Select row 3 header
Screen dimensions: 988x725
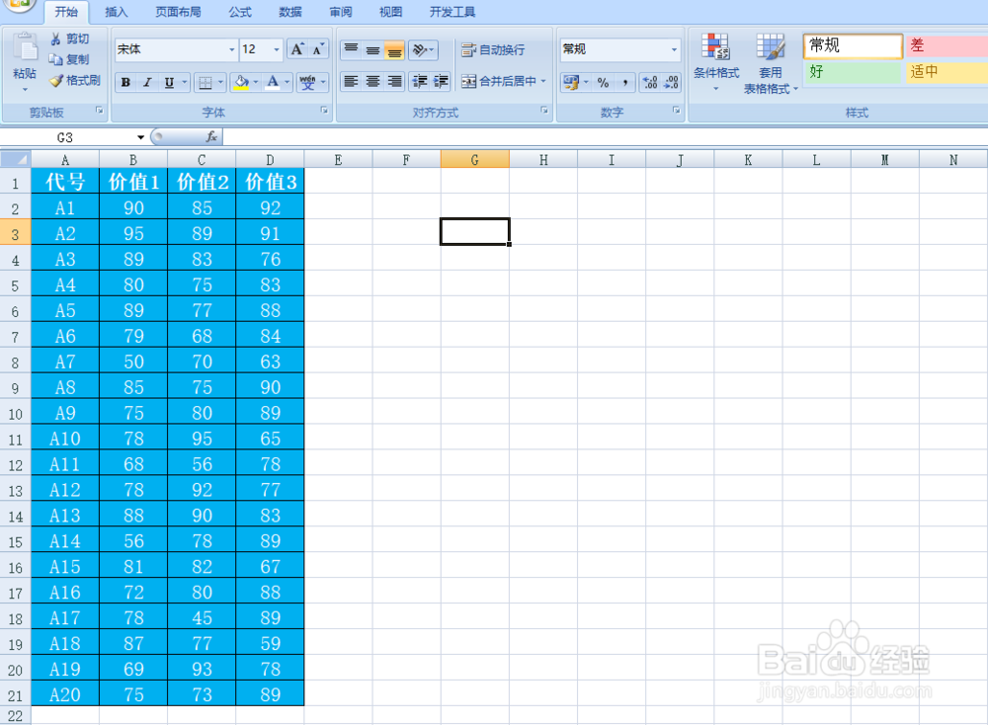tap(15, 234)
